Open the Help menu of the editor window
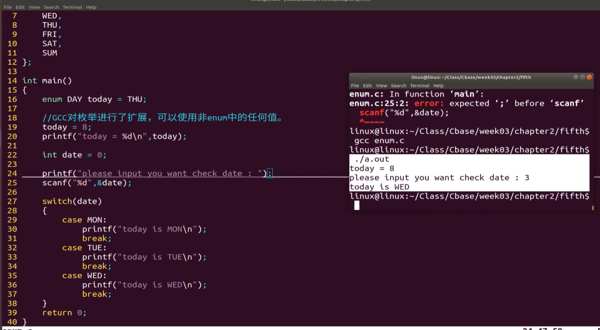The width and height of the screenshot is (600, 330). [x=91, y=7]
